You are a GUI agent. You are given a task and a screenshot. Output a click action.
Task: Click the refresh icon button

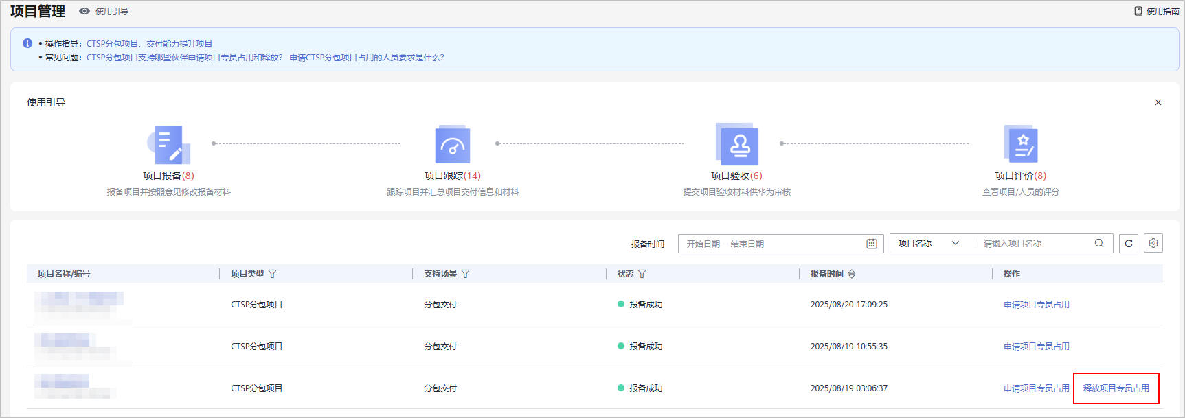pos(1128,244)
